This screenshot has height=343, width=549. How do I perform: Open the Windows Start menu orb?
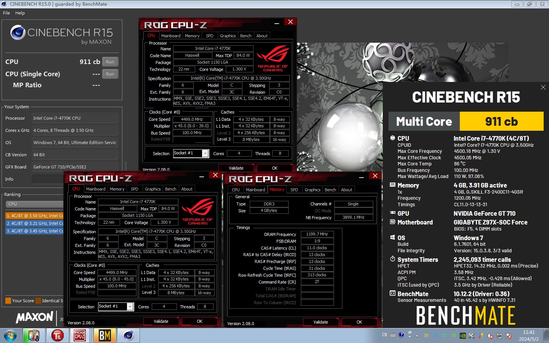coord(10,336)
